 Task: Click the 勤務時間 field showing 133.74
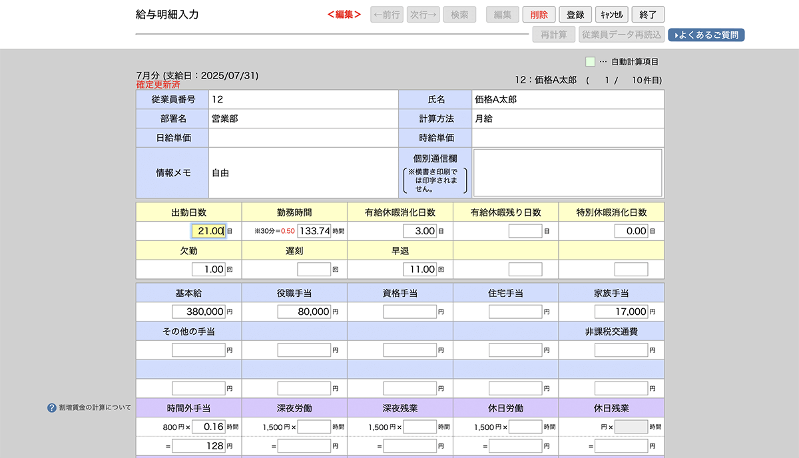tap(314, 231)
